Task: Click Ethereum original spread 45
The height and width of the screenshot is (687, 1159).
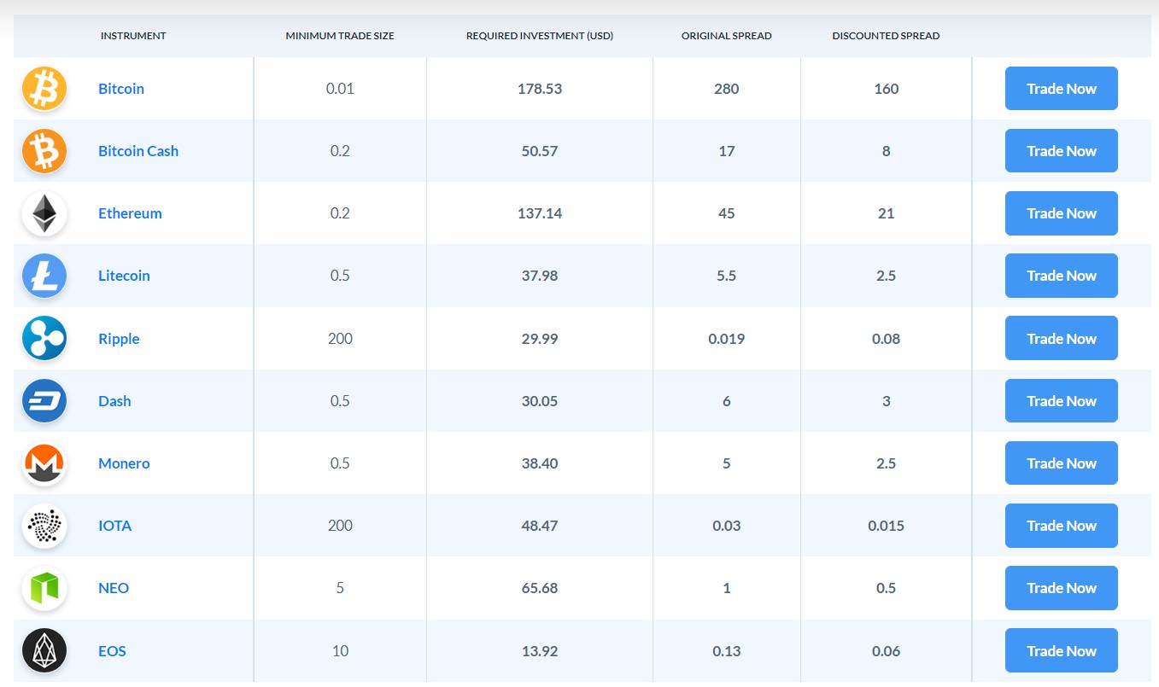Action: tap(727, 213)
